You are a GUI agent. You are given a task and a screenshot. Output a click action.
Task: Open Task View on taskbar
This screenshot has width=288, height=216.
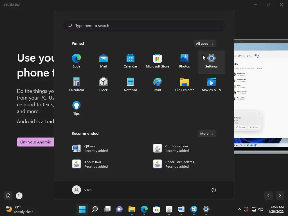tap(107, 209)
